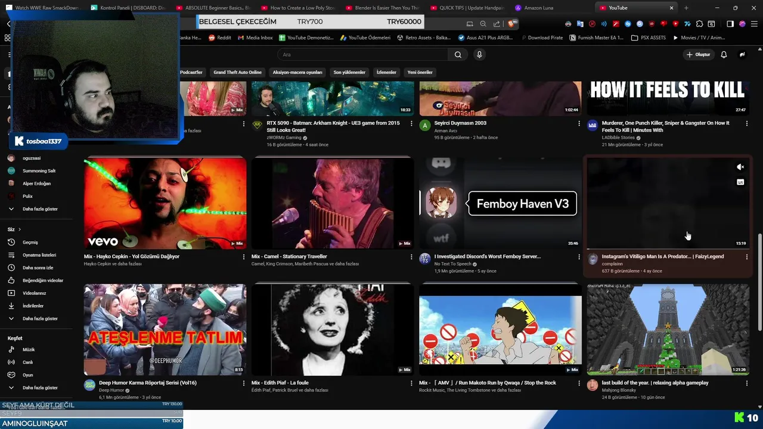Open the Alper Erdoğan subscription link
The height and width of the screenshot is (429, 763).
36,184
